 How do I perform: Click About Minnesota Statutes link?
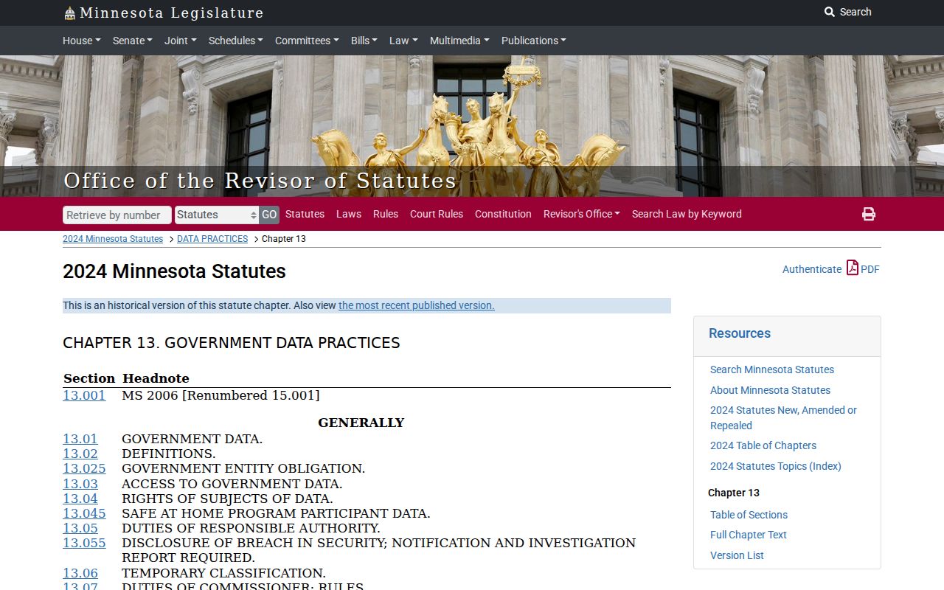[x=770, y=390]
